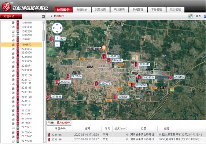Select vehicle marker 2236115 on map
206x144 pixels.
(170, 77)
